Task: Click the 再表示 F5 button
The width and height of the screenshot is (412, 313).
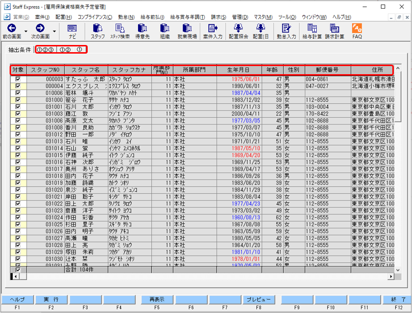Action: 157,299
